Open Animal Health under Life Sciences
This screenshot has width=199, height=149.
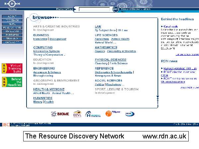click(x=120, y=39)
